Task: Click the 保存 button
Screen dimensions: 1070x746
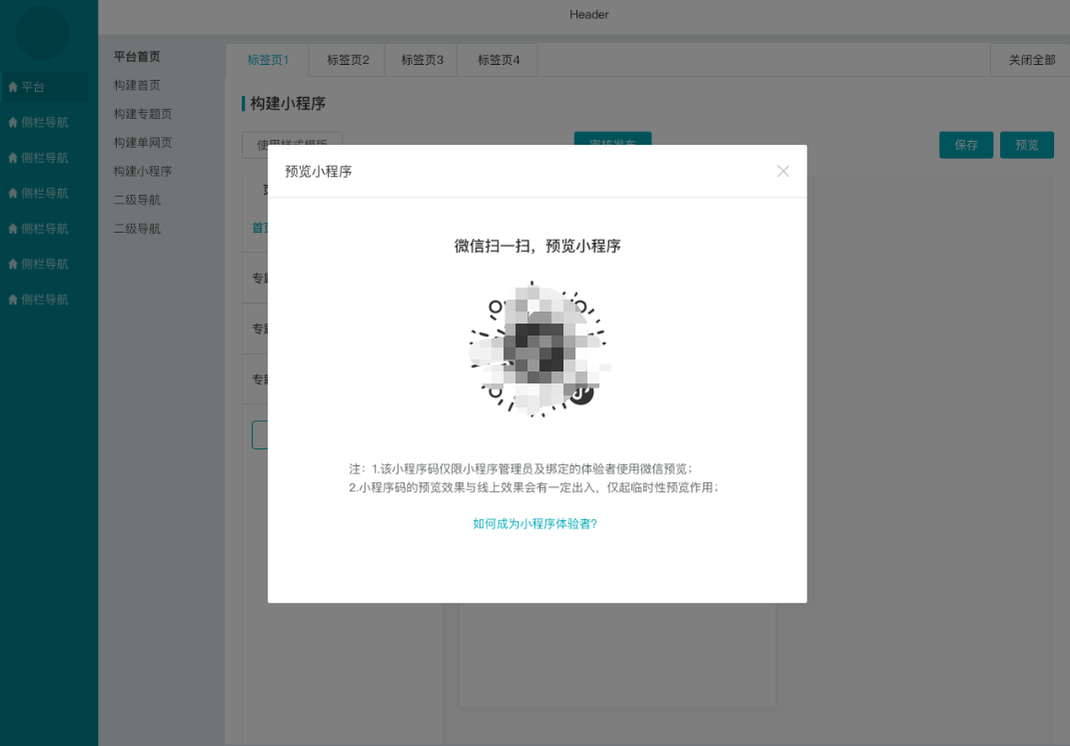Action: (965, 145)
